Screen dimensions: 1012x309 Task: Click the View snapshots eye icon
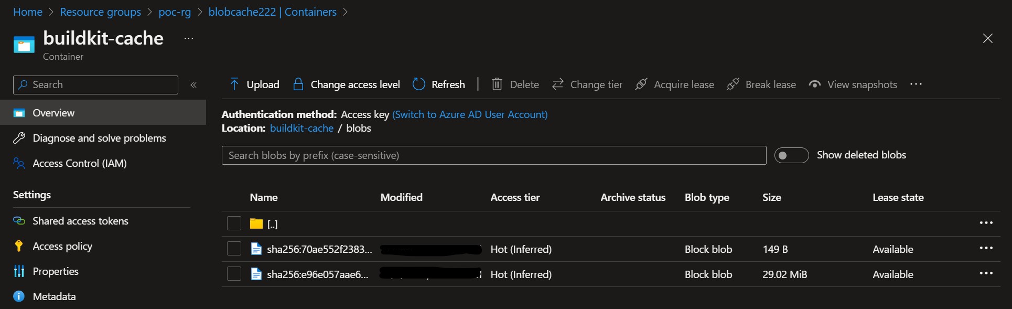point(814,84)
